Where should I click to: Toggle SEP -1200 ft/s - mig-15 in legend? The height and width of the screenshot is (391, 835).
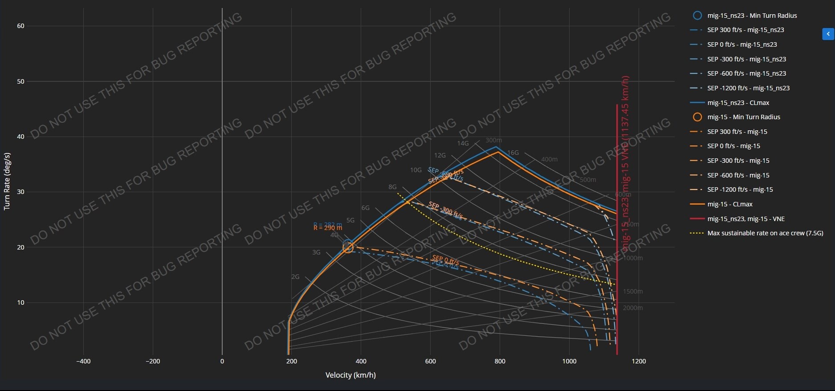(x=740, y=189)
